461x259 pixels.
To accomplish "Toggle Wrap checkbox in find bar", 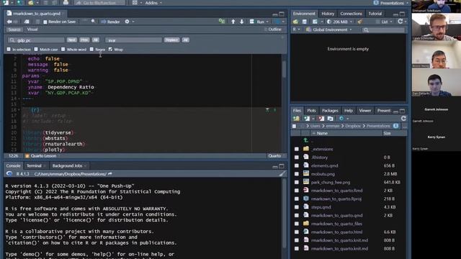I will [110, 50].
